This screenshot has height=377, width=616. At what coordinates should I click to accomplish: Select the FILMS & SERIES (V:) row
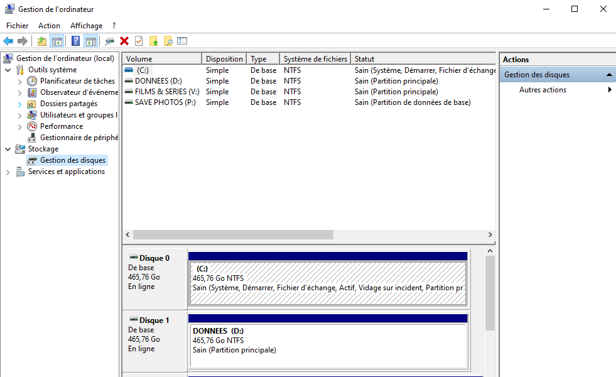tap(309, 91)
